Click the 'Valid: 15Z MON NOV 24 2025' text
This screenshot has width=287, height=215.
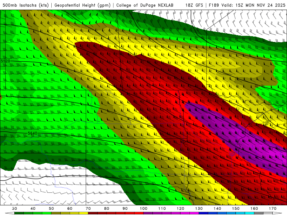pyautogui.click(x=253, y=5)
